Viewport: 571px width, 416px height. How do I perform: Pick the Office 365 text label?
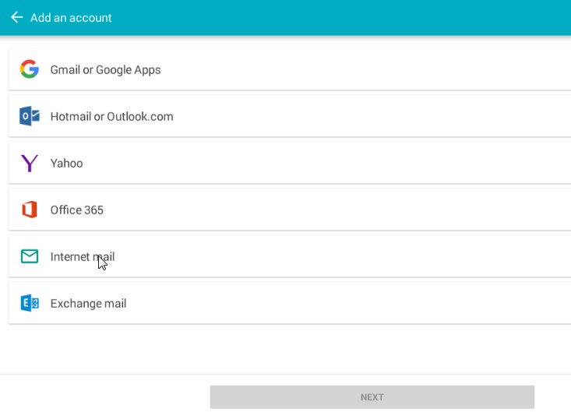coord(77,210)
